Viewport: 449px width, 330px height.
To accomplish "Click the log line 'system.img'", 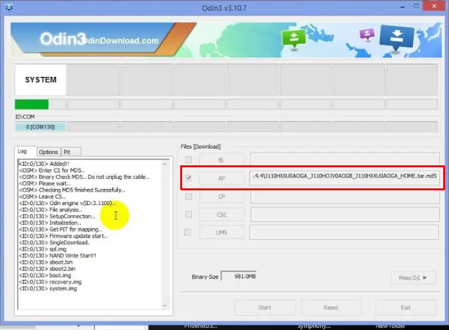I will pyautogui.click(x=48, y=288).
